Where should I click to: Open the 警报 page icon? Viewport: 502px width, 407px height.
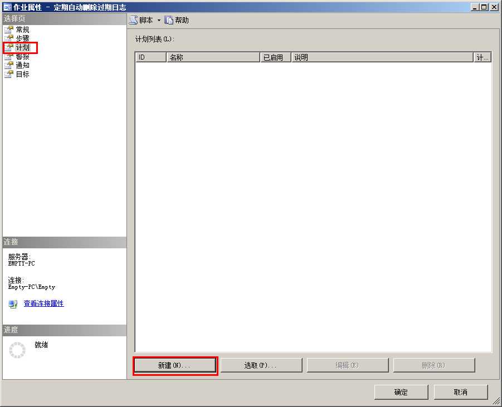click(x=9, y=56)
